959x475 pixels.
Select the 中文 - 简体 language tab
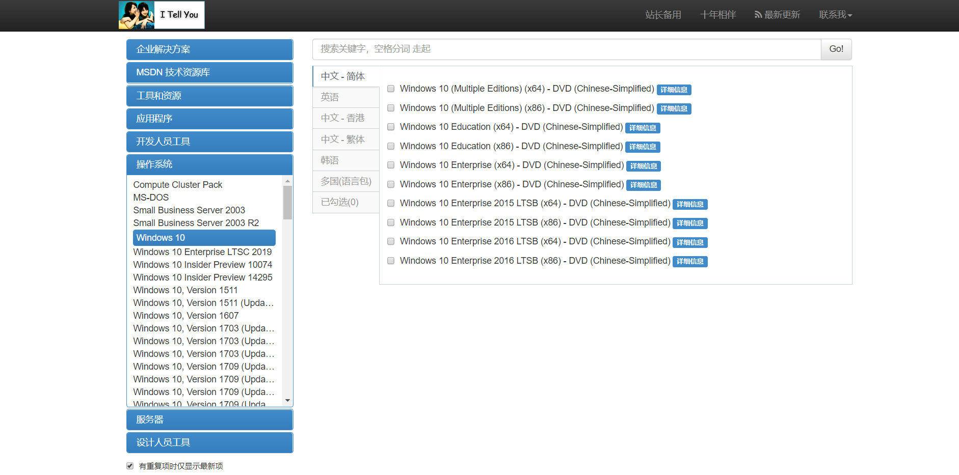point(345,76)
